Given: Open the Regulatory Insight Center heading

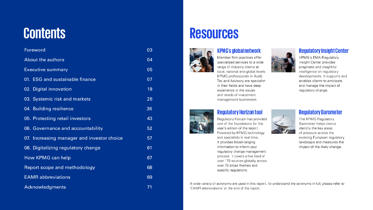Looking at the screenshot, I should tap(323, 51).
